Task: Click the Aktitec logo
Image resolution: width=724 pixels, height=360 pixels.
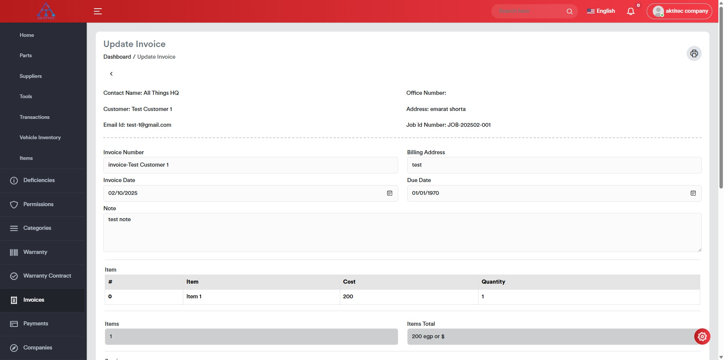Action: pyautogui.click(x=46, y=11)
